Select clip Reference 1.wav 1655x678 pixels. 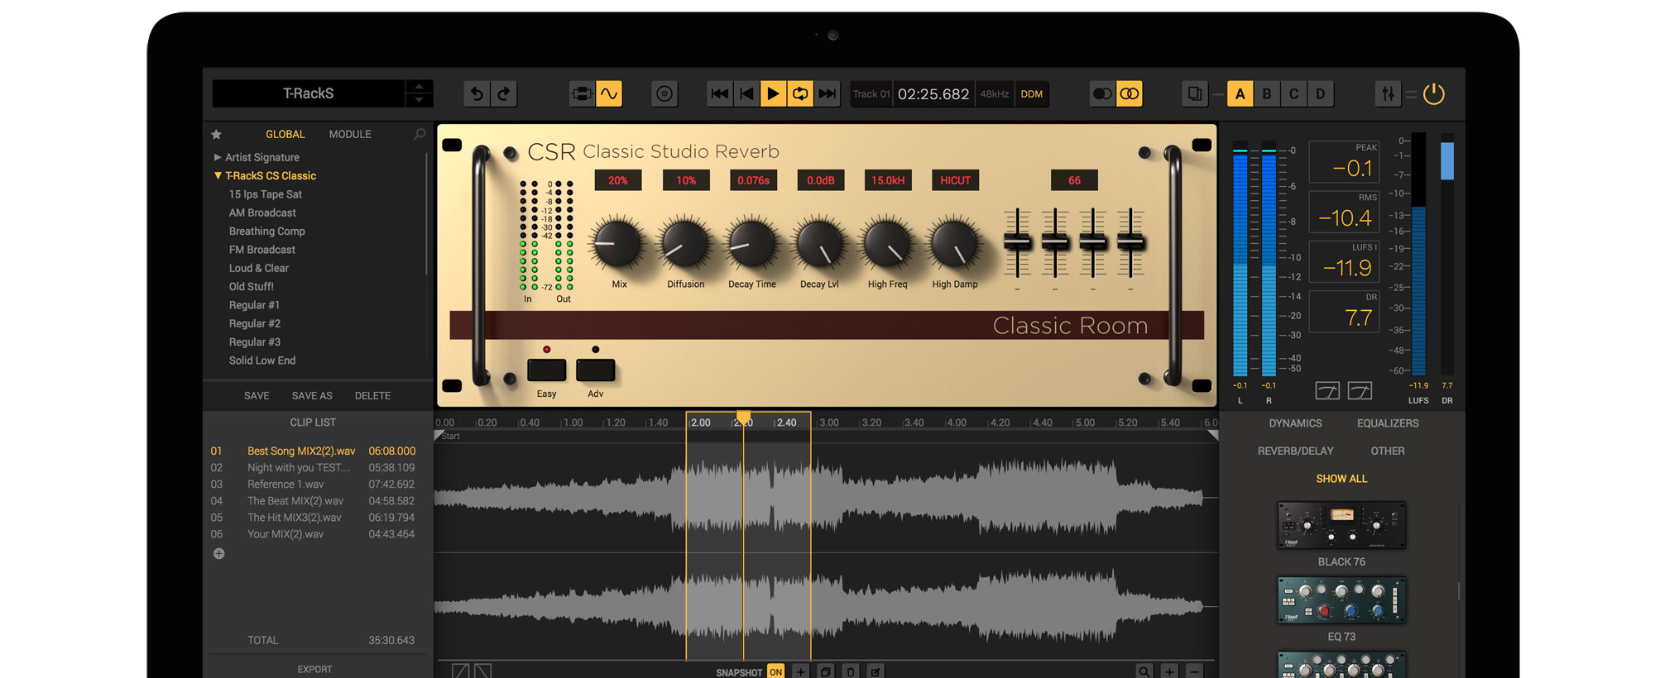pyautogui.click(x=313, y=485)
